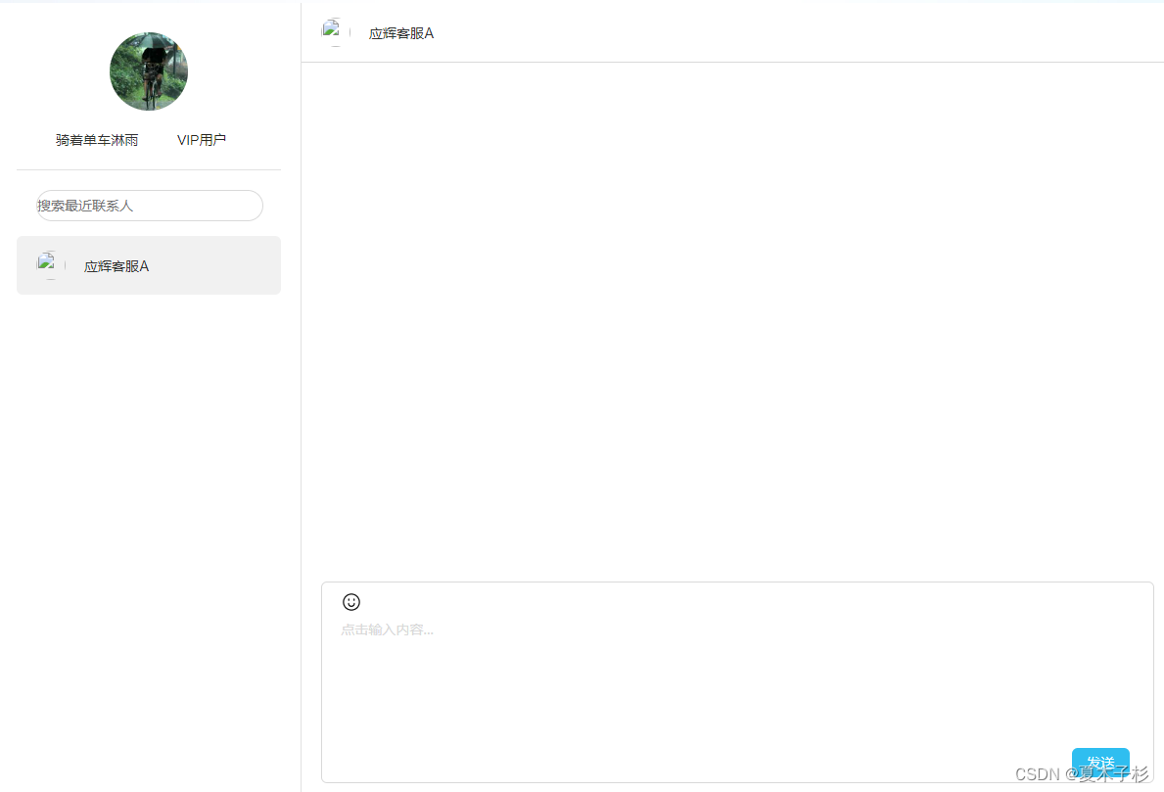This screenshot has width=1164, height=792.
Task: Open the emoji picker smiley icon
Action: click(x=351, y=602)
